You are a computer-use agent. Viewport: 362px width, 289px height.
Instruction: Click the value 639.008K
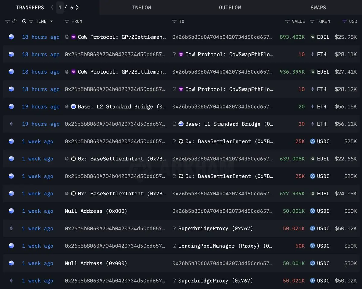click(292, 159)
